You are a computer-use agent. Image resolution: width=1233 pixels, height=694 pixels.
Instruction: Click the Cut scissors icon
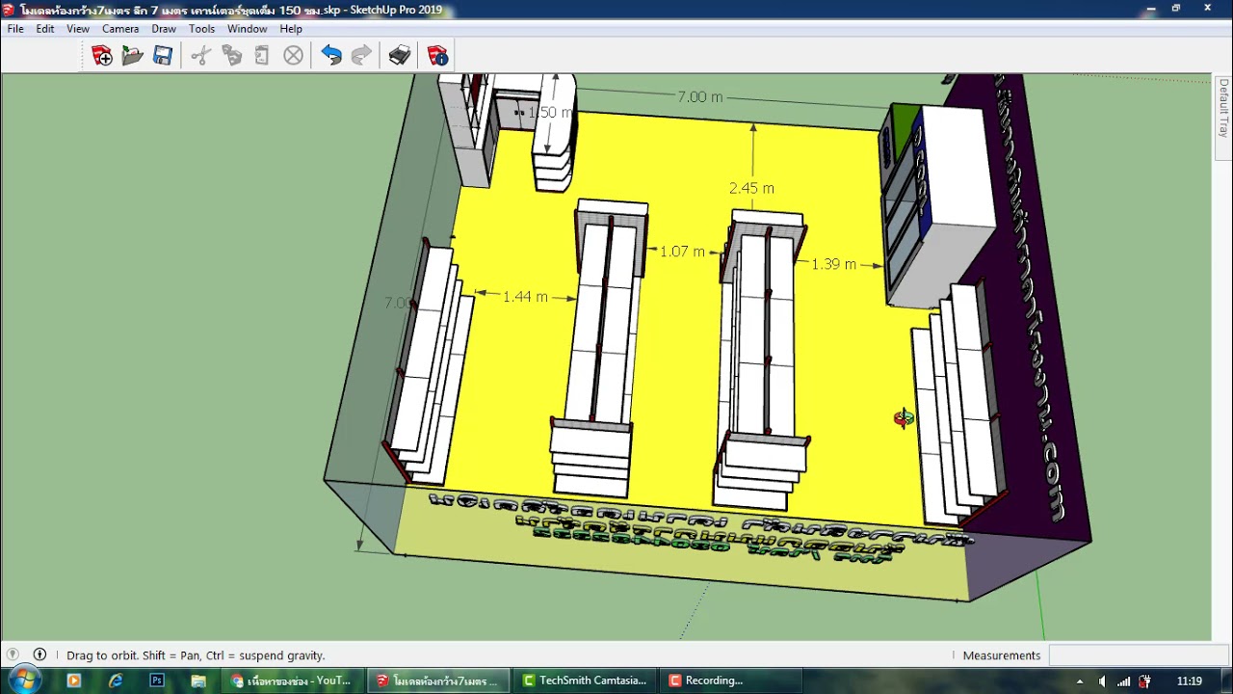[200, 56]
